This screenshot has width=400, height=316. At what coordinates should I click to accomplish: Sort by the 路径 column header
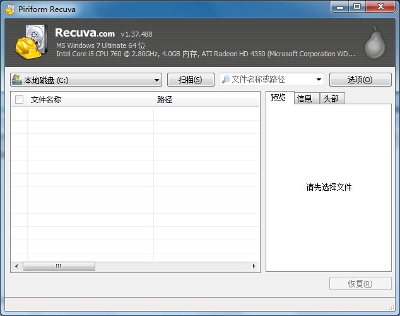(206, 99)
